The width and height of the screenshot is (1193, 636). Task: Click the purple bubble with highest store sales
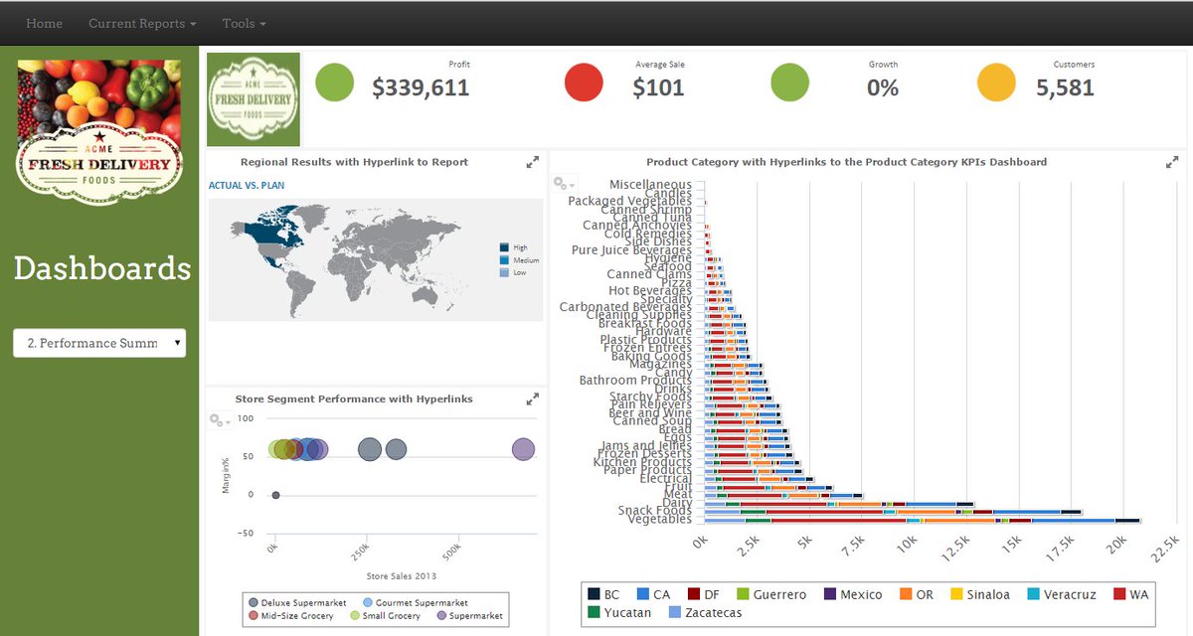[x=523, y=450]
